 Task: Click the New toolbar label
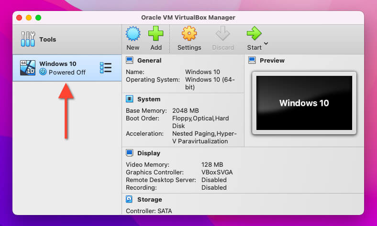pyautogui.click(x=133, y=48)
